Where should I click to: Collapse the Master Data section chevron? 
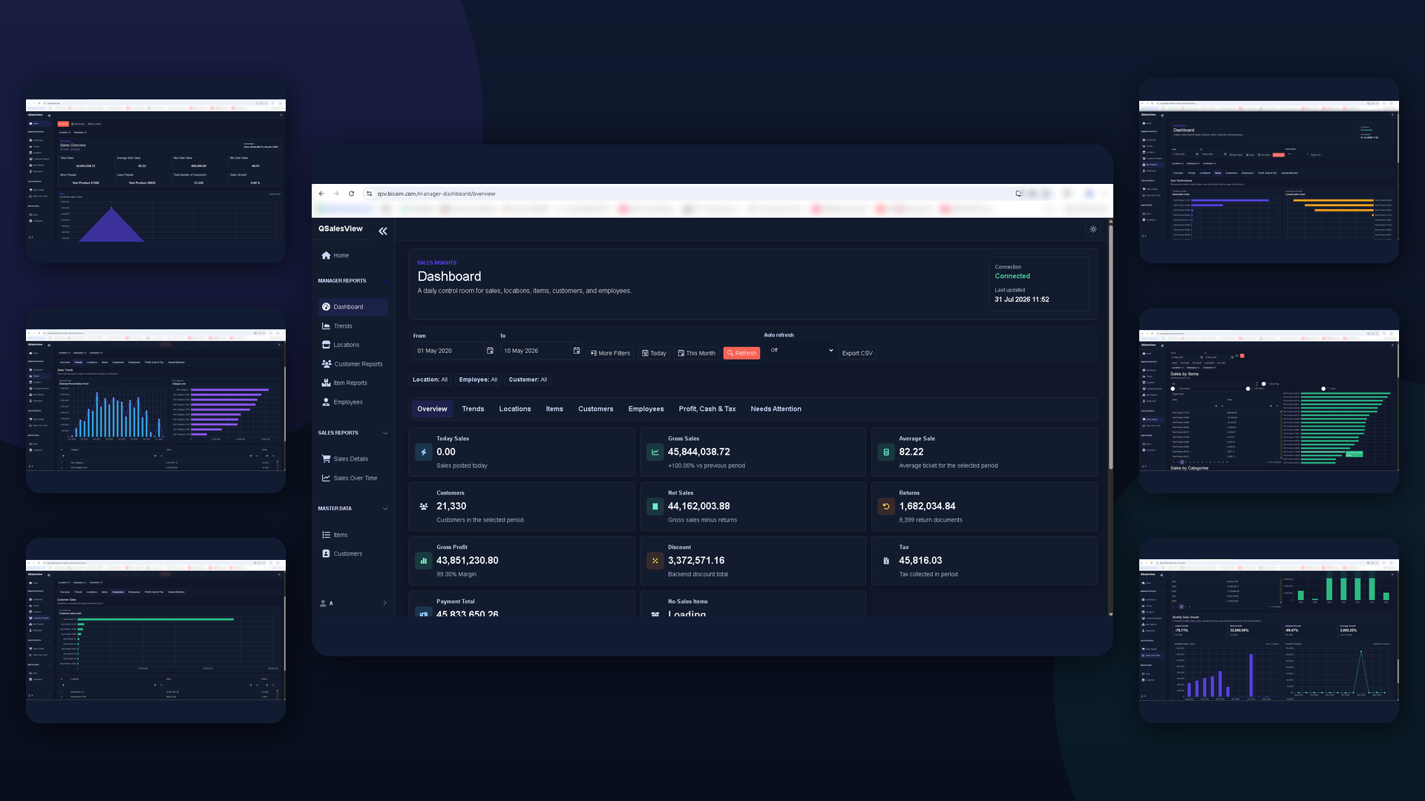click(385, 509)
